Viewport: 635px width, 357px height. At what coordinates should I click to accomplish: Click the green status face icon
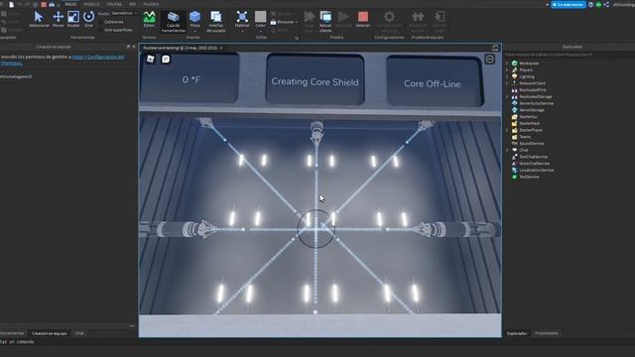pos(598,4)
